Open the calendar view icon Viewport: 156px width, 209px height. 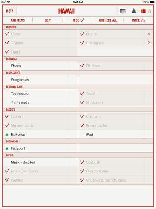123,11
